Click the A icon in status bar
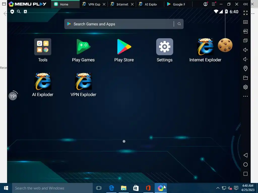Viewport: 258px width, 193px height. (25, 12)
